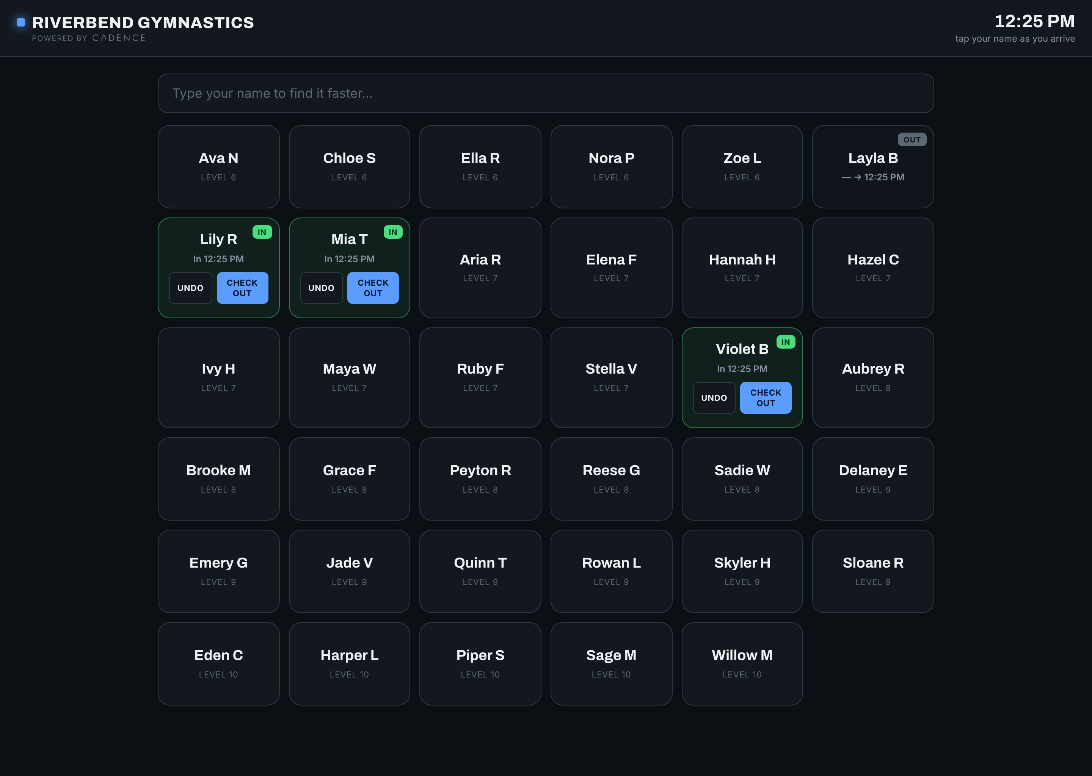Tap the Willow M card
Viewport: 1092px width, 776px height.
click(742, 664)
